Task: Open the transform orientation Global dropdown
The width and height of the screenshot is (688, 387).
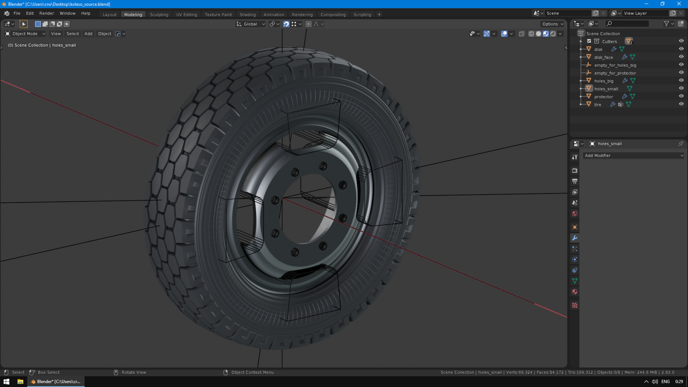Action: pos(250,24)
